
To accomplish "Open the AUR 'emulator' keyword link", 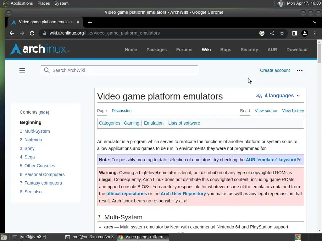I will (x=273, y=160).
